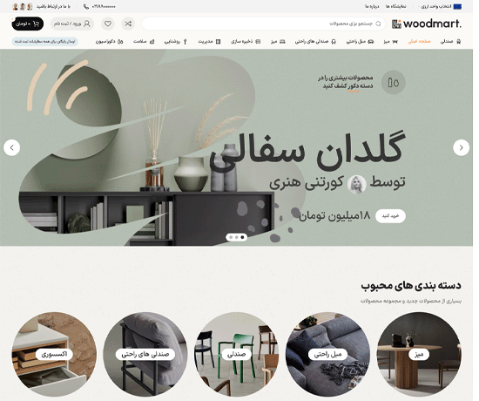Click the خرید کنید buy button
Screen dimensions: 479x401
(x=390, y=216)
